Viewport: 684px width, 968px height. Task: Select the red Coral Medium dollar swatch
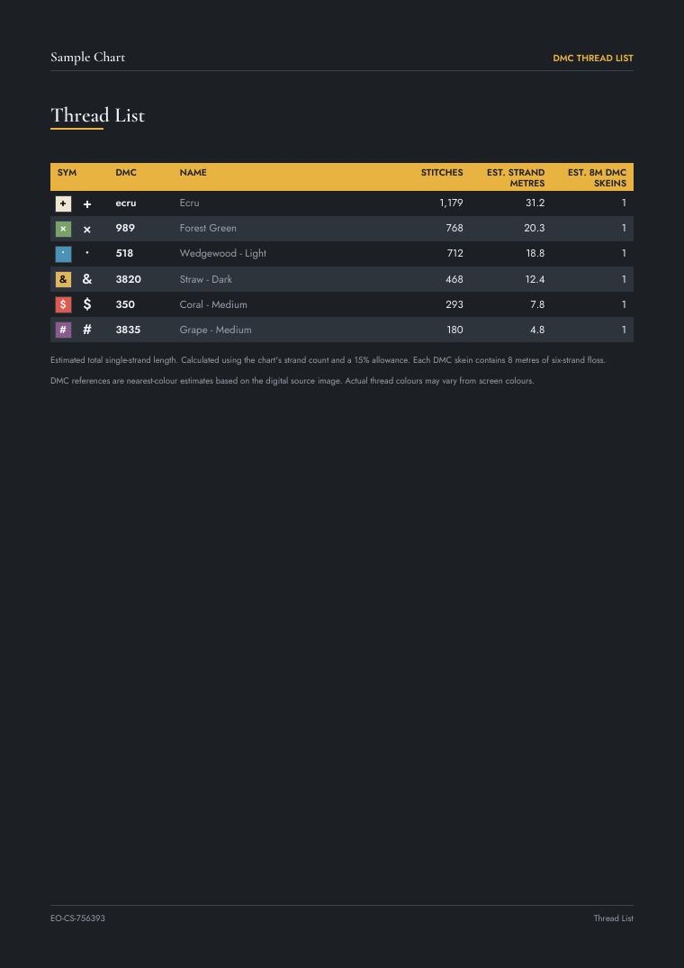tap(63, 305)
